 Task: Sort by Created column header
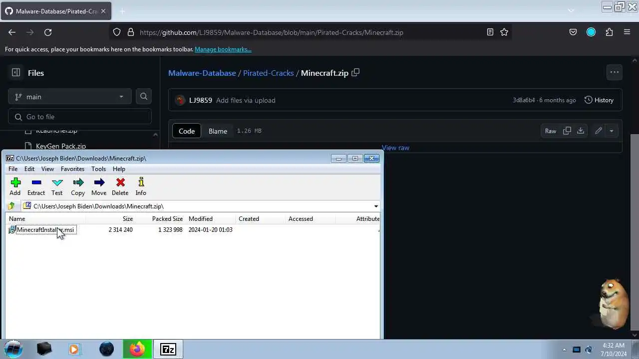261,219
